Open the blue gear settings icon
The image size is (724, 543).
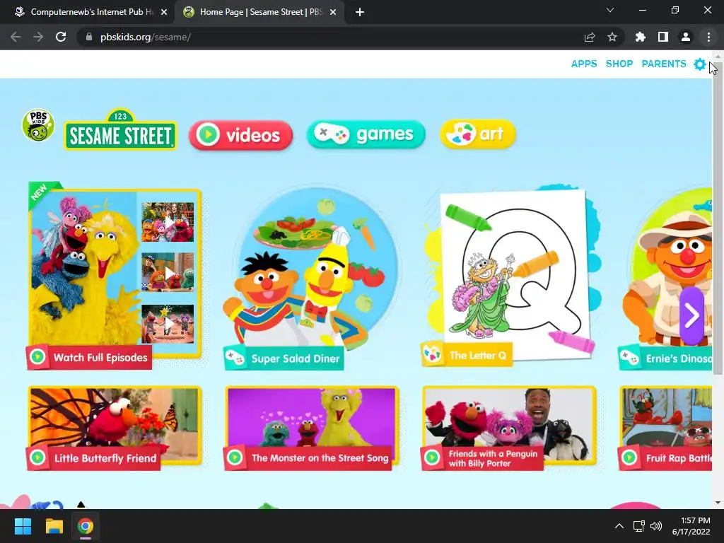700,64
